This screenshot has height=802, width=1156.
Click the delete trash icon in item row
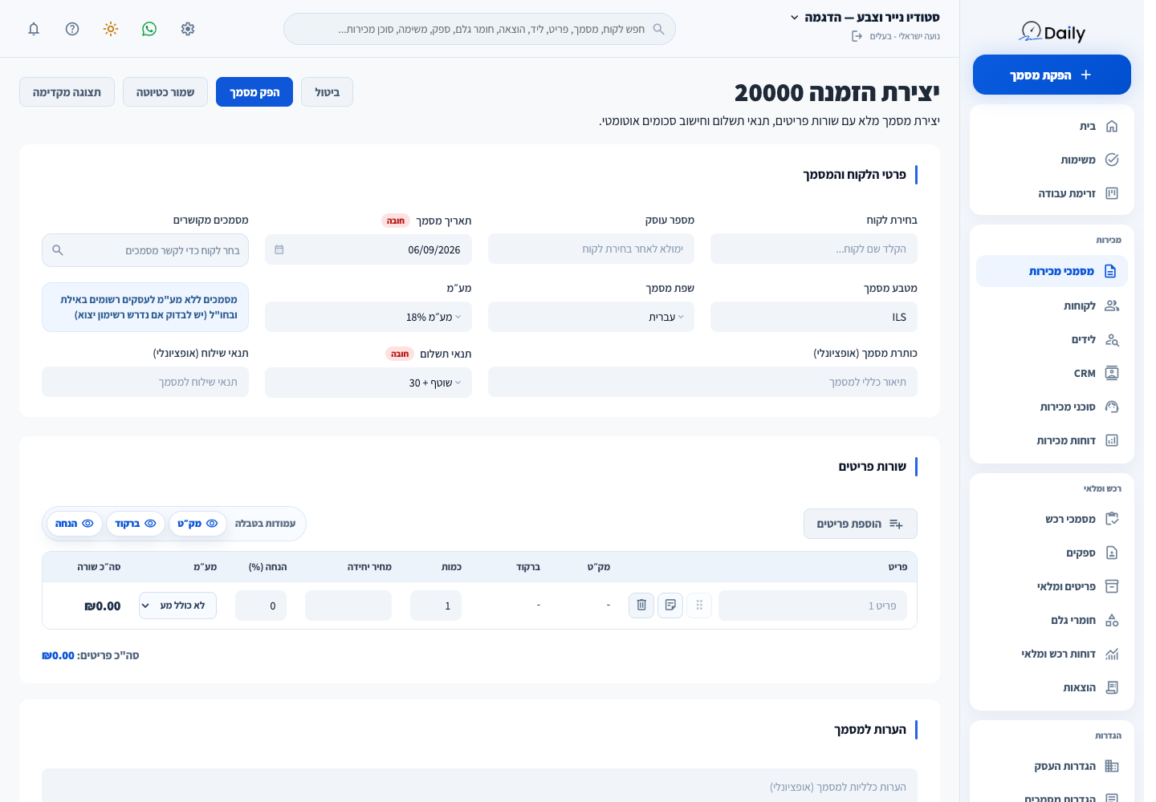pyautogui.click(x=641, y=606)
